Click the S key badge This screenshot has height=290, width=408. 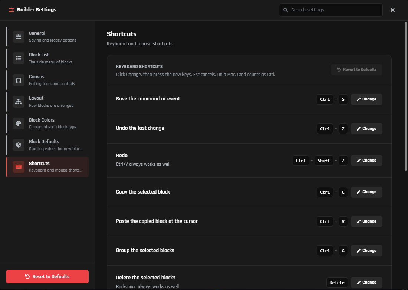343,99
